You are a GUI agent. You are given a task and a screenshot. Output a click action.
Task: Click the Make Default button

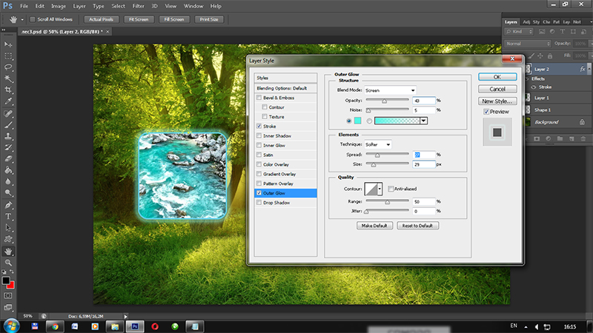(x=374, y=226)
